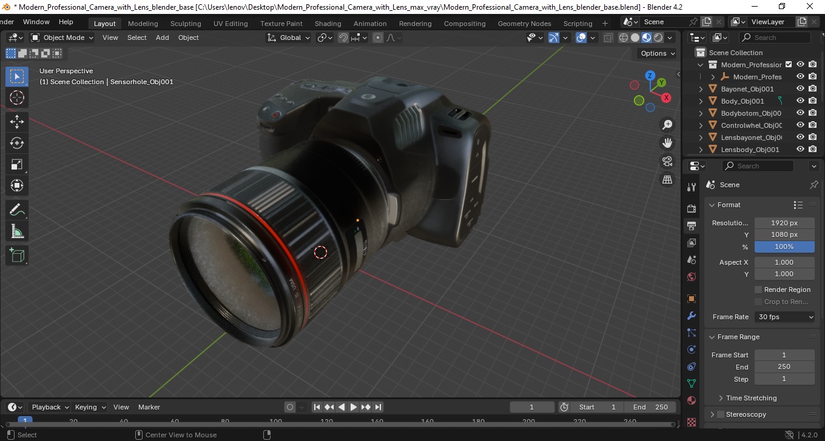The height and width of the screenshot is (441, 825).
Task: Click the viewport zoom magnifier icon
Action: 667,125
